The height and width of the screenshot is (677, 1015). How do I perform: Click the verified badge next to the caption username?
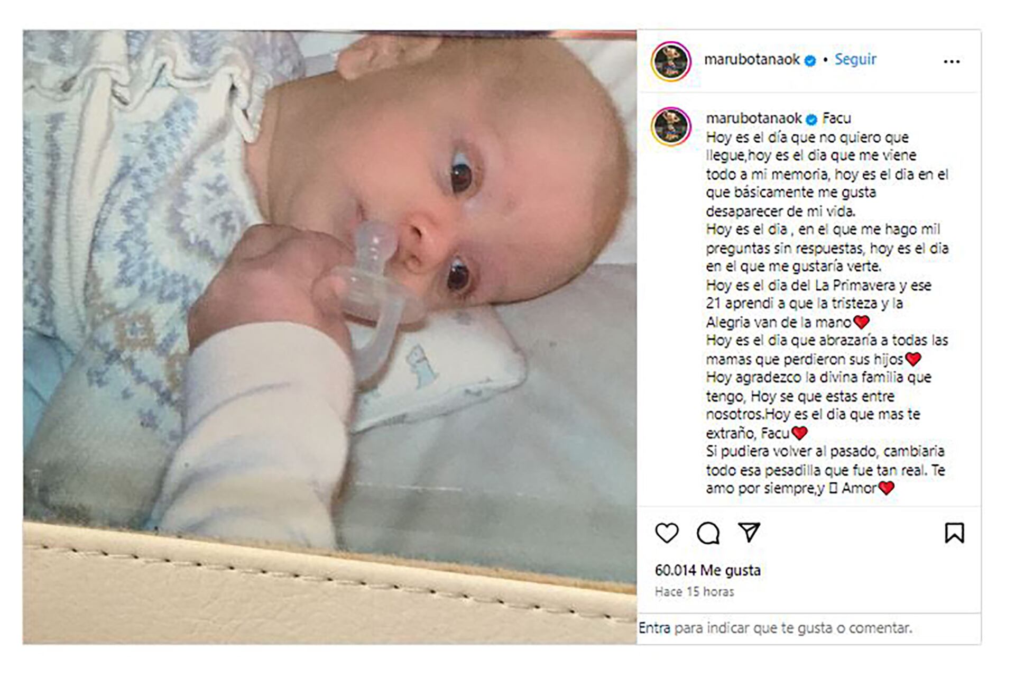811,120
